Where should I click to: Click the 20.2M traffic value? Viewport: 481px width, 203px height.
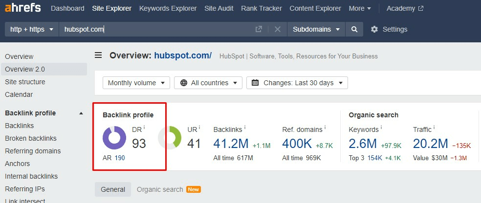(x=431, y=144)
